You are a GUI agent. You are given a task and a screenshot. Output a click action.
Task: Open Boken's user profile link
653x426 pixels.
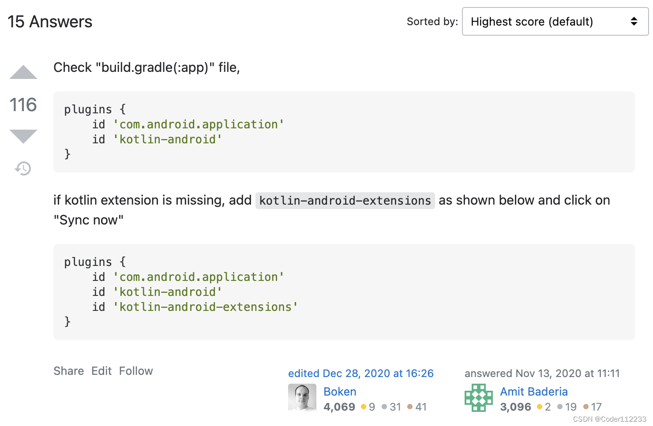(340, 392)
